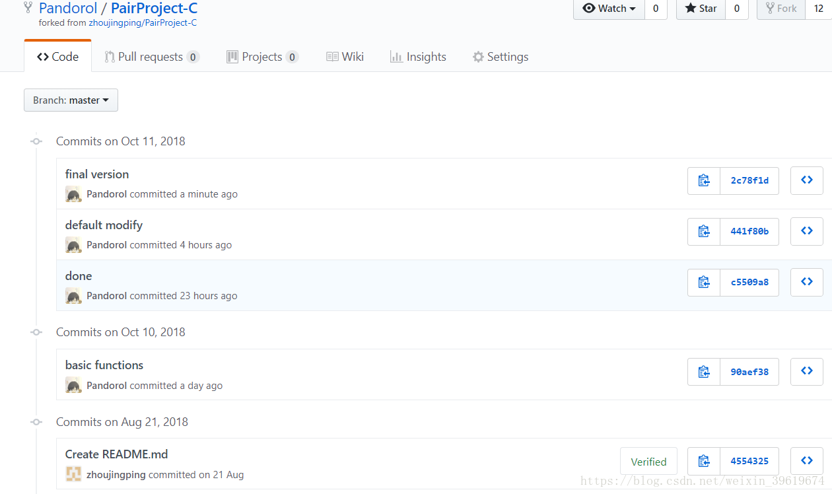View fork count 12

(819, 9)
